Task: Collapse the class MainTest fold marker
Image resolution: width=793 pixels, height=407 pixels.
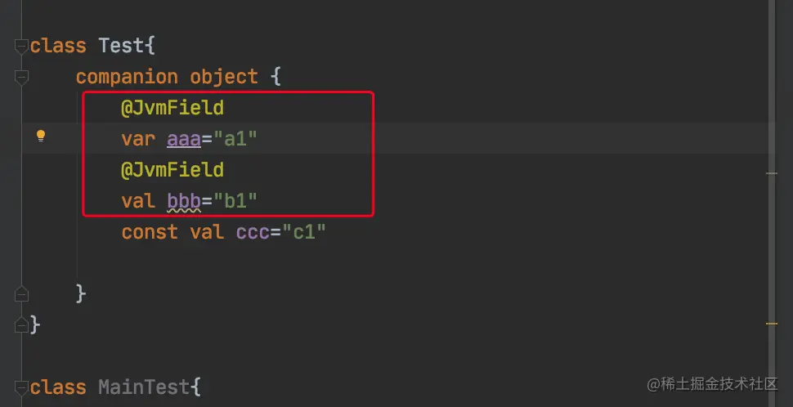Action: (x=21, y=387)
